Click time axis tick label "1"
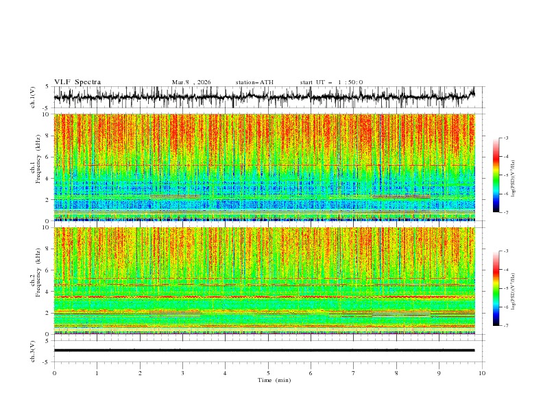The height and width of the screenshot is (419, 543). click(x=97, y=373)
